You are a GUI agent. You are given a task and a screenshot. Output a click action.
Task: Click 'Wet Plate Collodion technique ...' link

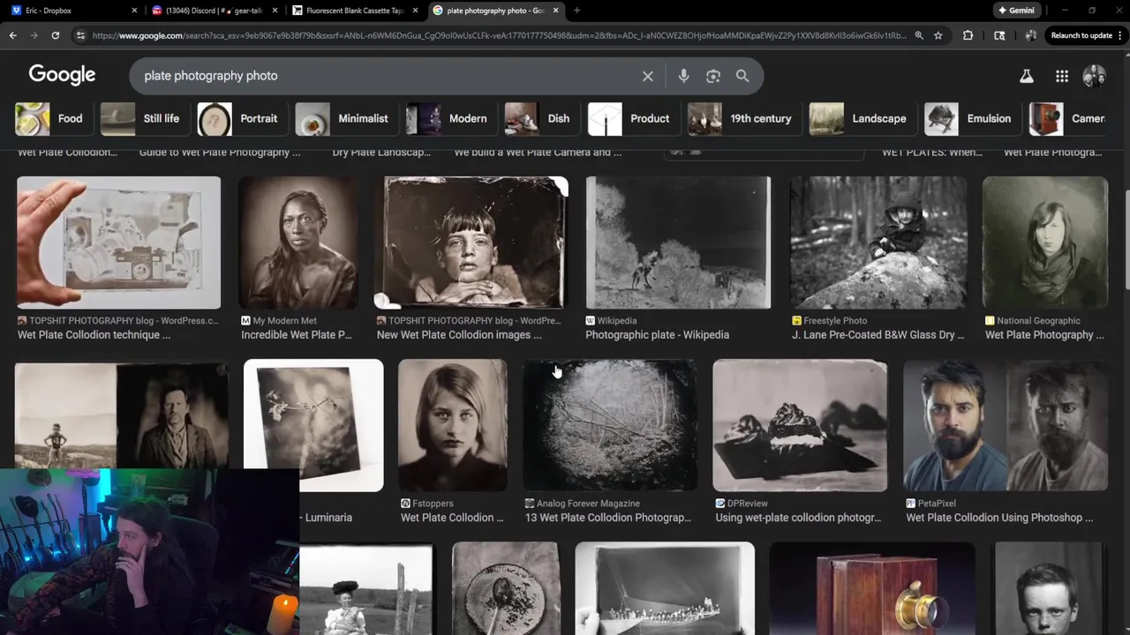click(94, 335)
